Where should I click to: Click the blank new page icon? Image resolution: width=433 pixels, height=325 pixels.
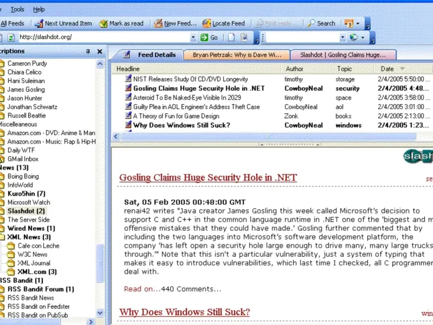pyautogui.click(x=232, y=37)
